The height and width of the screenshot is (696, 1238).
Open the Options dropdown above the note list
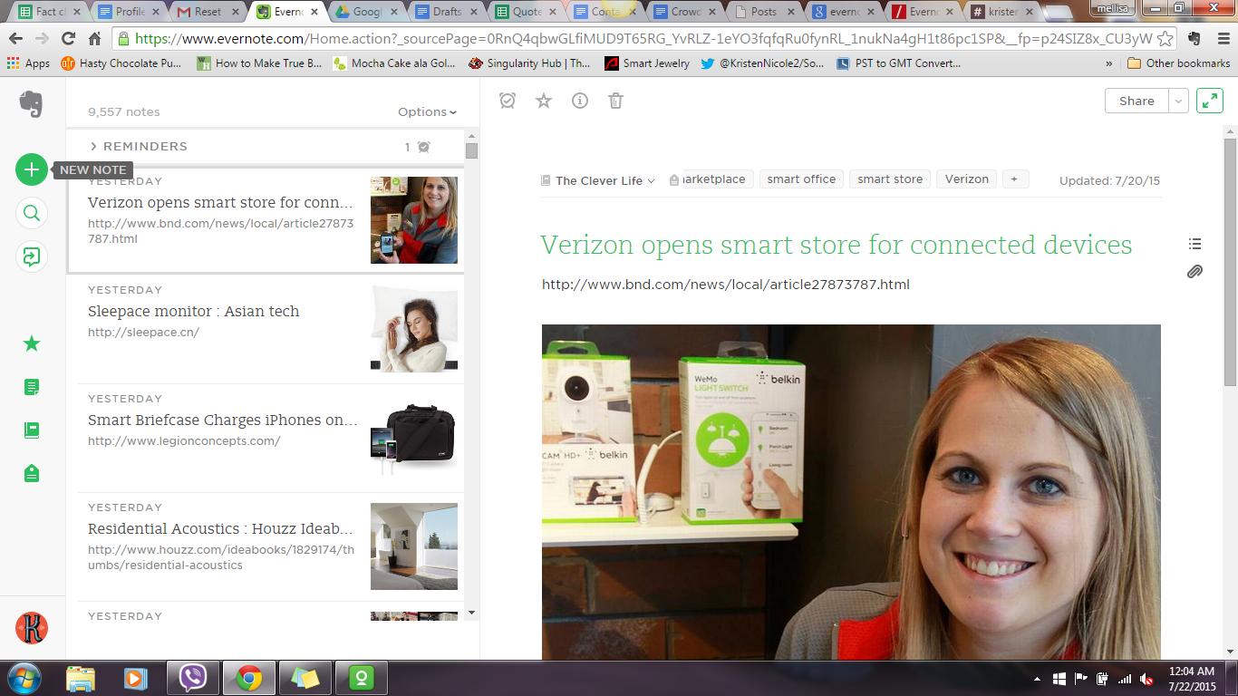[x=427, y=112]
